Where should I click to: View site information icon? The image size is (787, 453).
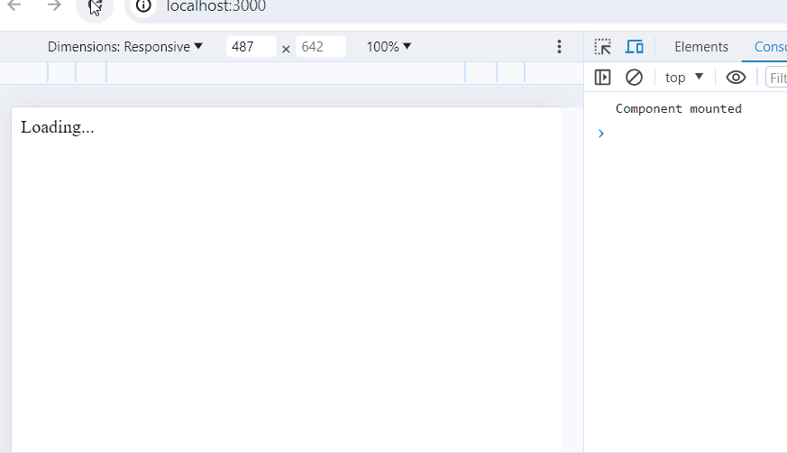pos(143,6)
